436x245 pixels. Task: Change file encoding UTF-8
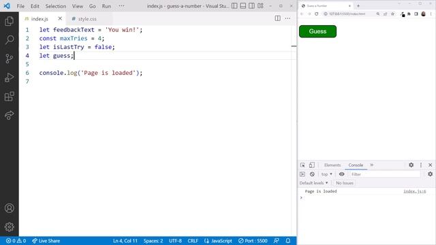pyautogui.click(x=175, y=241)
